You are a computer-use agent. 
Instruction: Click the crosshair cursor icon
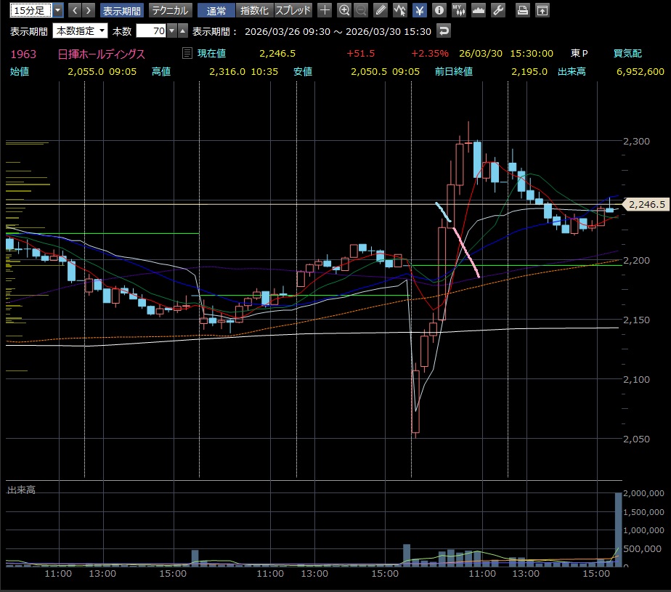coord(325,10)
